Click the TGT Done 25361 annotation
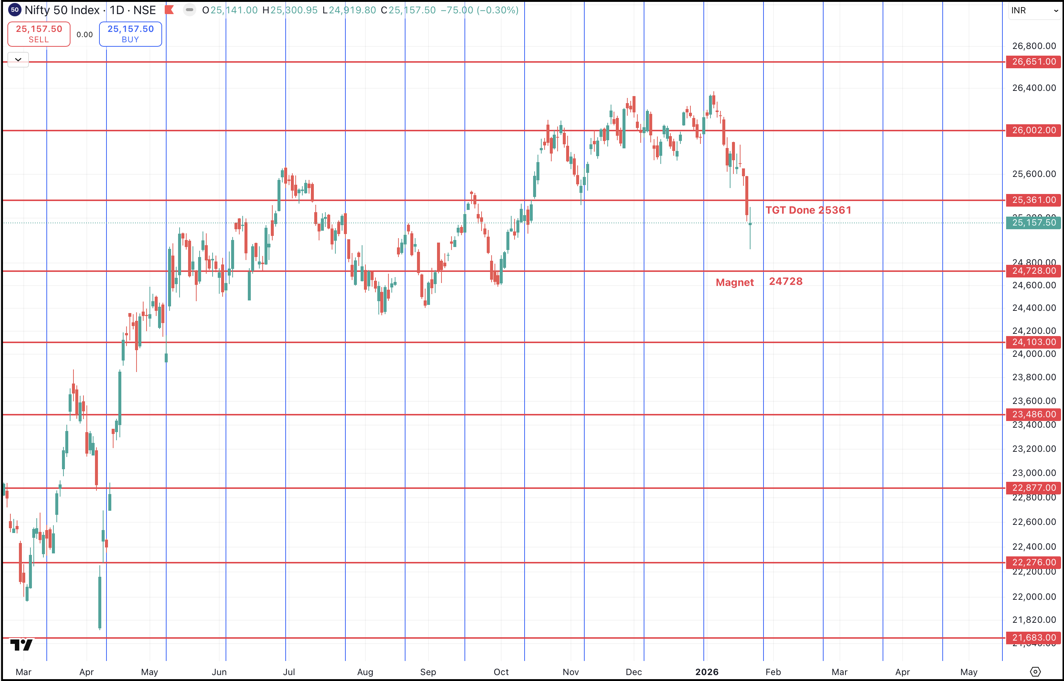 click(809, 210)
